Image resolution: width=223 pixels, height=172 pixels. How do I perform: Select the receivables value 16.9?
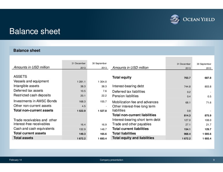point(104,125)
